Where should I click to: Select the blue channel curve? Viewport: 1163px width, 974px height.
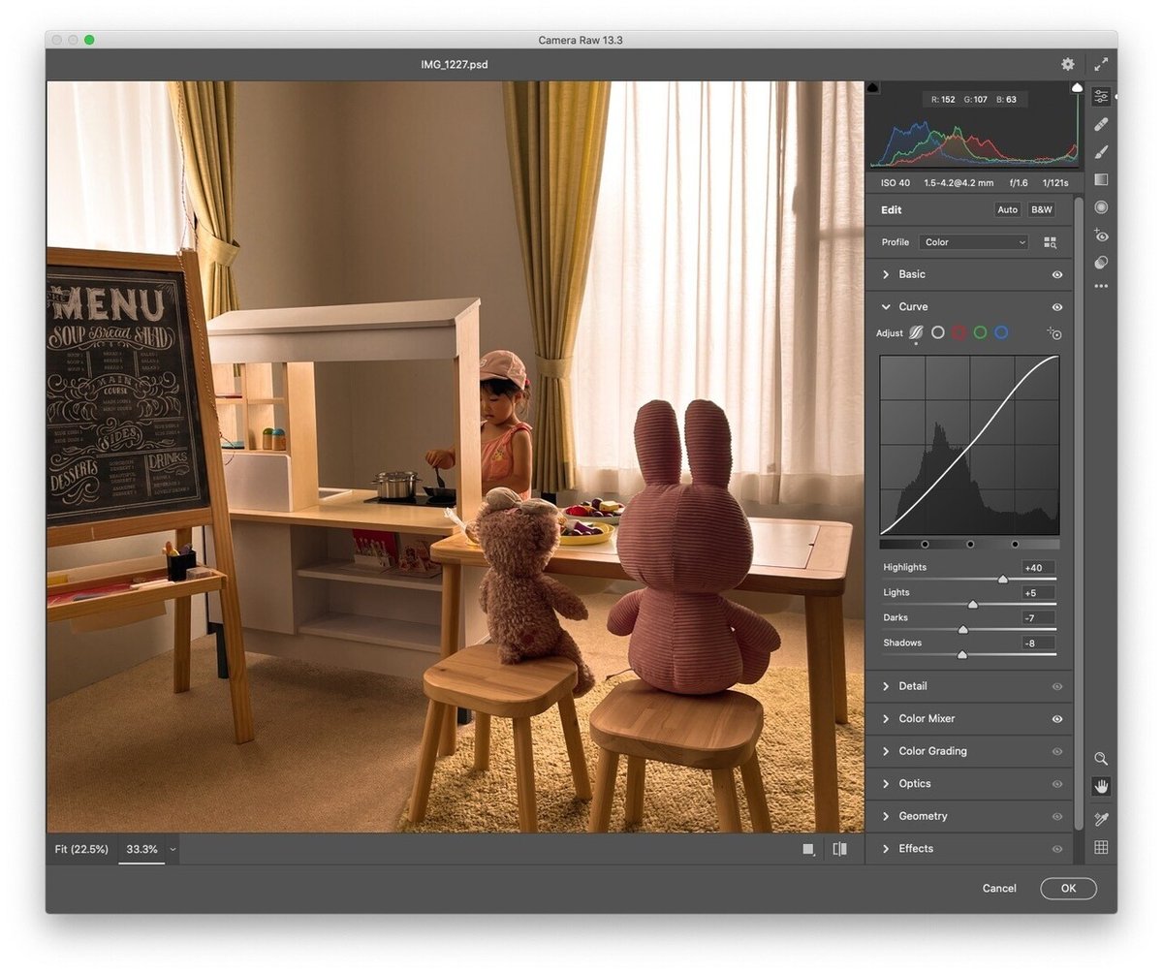point(1001,332)
